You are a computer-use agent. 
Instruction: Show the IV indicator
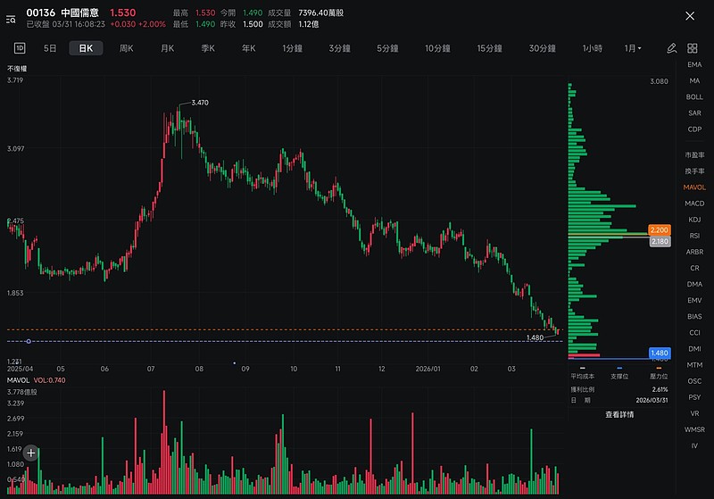coord(694,445)
